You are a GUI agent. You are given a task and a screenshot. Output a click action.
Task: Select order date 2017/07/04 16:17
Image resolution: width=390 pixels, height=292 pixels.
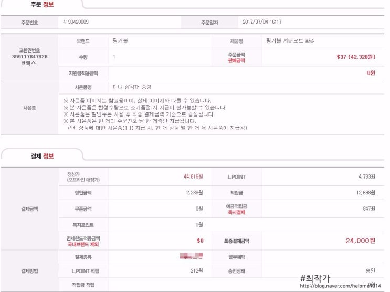262,22
